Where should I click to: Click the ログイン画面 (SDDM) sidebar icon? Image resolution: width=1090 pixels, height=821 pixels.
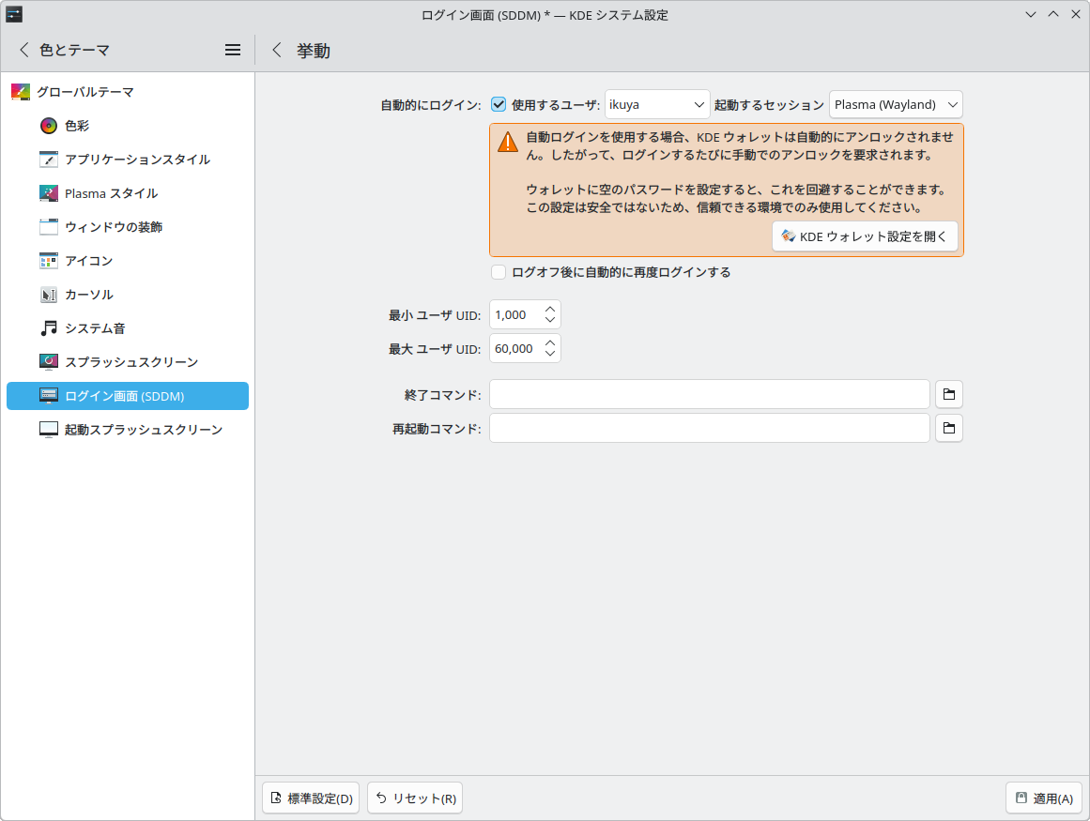click(49, 396)
